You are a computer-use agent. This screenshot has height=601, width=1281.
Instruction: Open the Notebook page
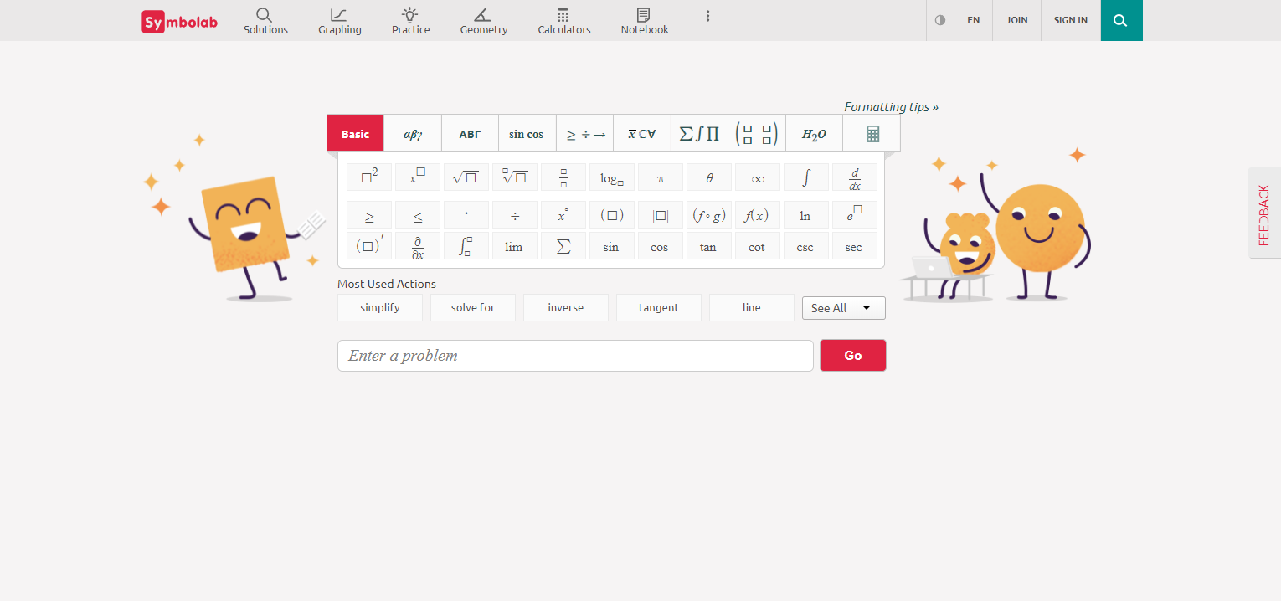[x=644, y=21]
